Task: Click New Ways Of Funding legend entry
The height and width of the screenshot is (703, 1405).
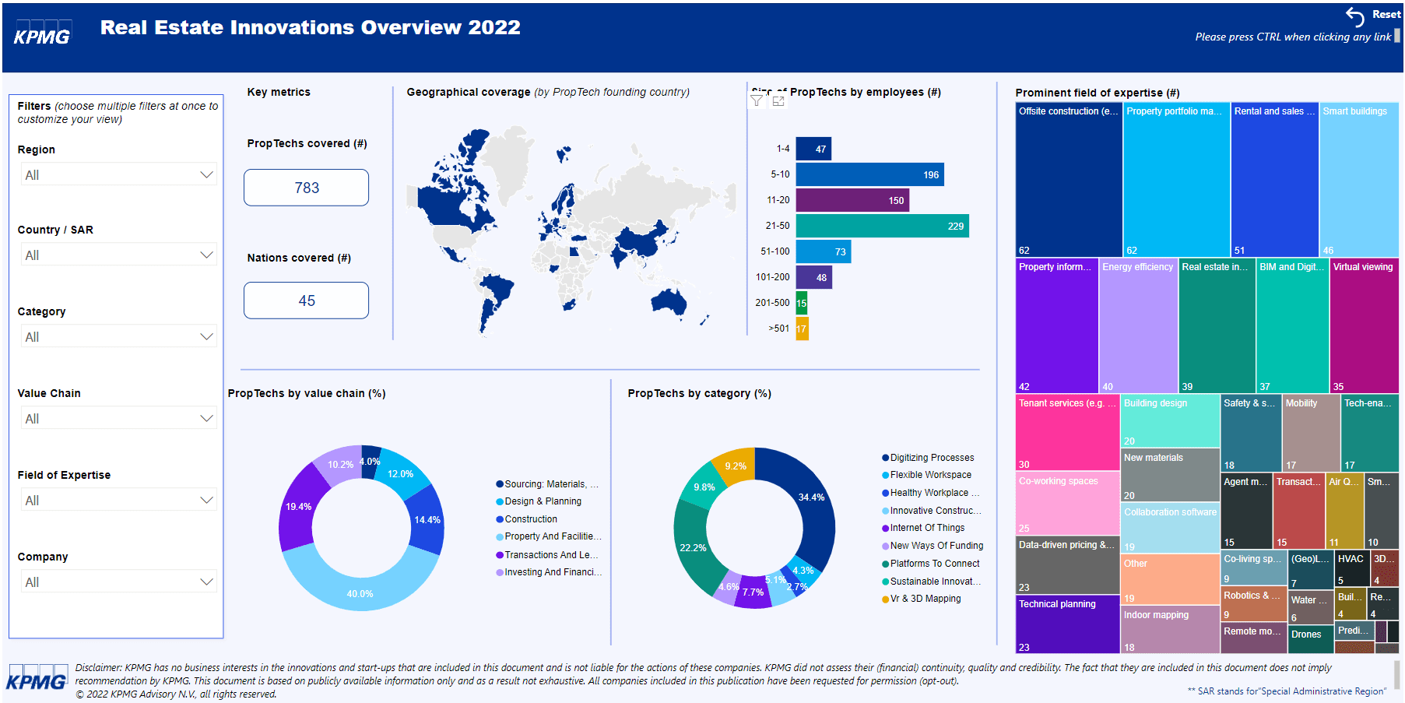Action: tap(933, 546)
